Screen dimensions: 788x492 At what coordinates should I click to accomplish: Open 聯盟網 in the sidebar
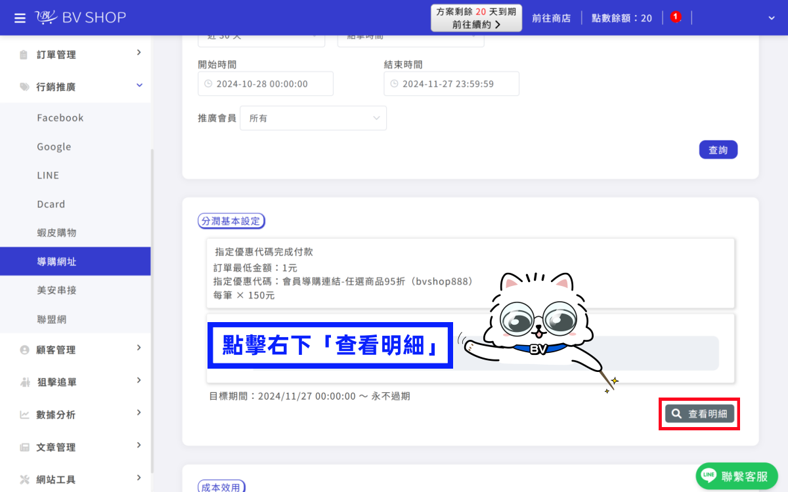pyautogui.click(x=51, y=319)
